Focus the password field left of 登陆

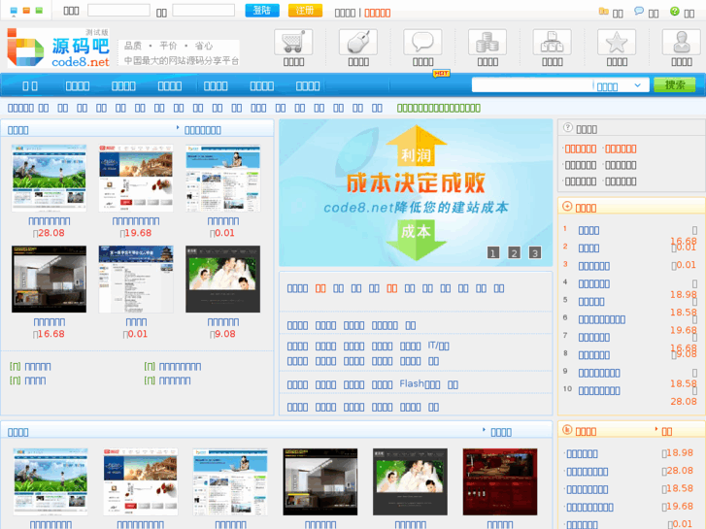[x=204, y=11]
